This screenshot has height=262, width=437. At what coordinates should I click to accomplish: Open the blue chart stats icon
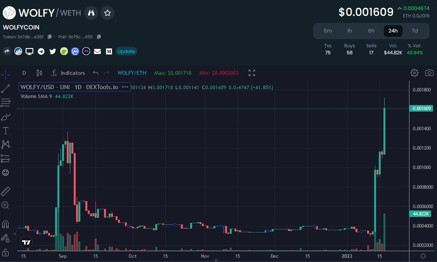click(18, 51)
